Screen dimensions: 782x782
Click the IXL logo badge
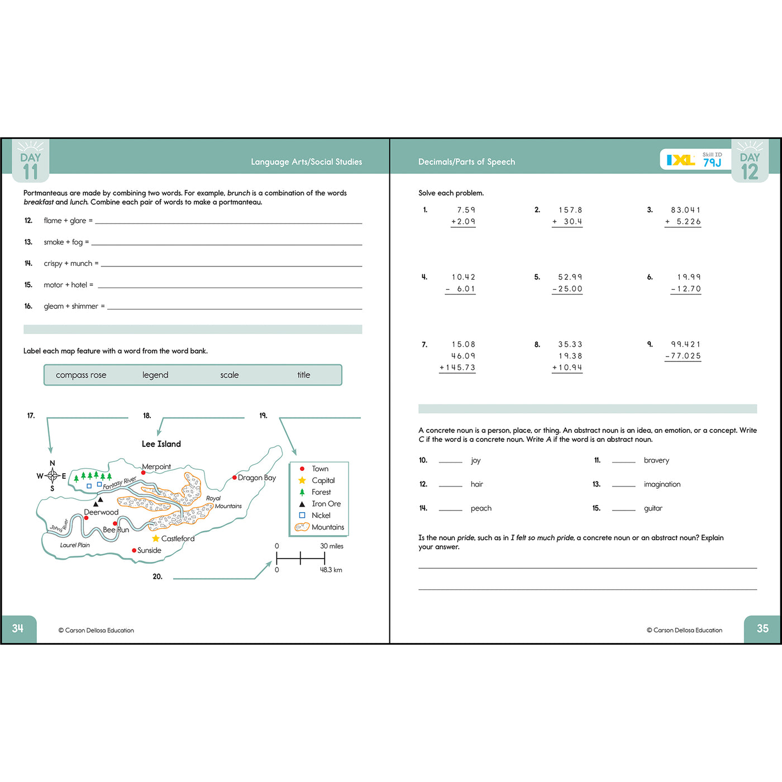(x=681, y=160)
